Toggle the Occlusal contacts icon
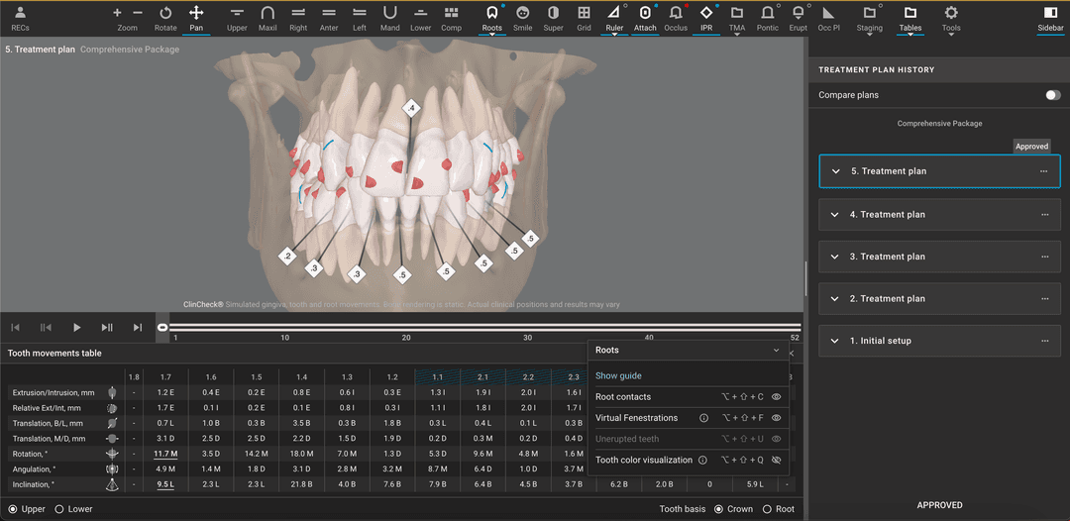This screenshot has width=1070, height=521. coord(676,14)
